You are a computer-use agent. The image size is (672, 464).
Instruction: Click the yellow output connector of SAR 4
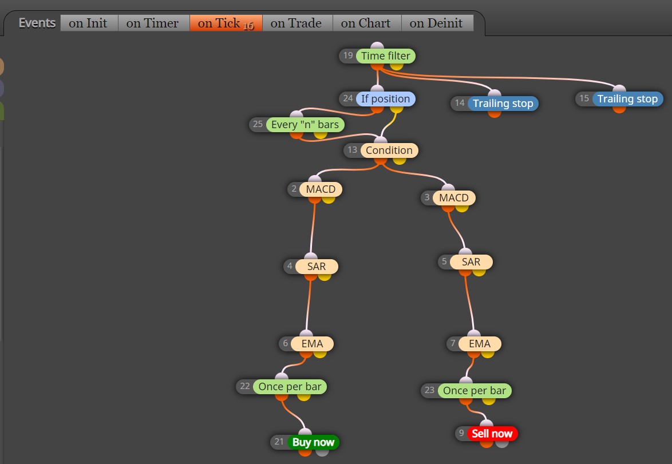pyautogui.click(x=325, y=277)
